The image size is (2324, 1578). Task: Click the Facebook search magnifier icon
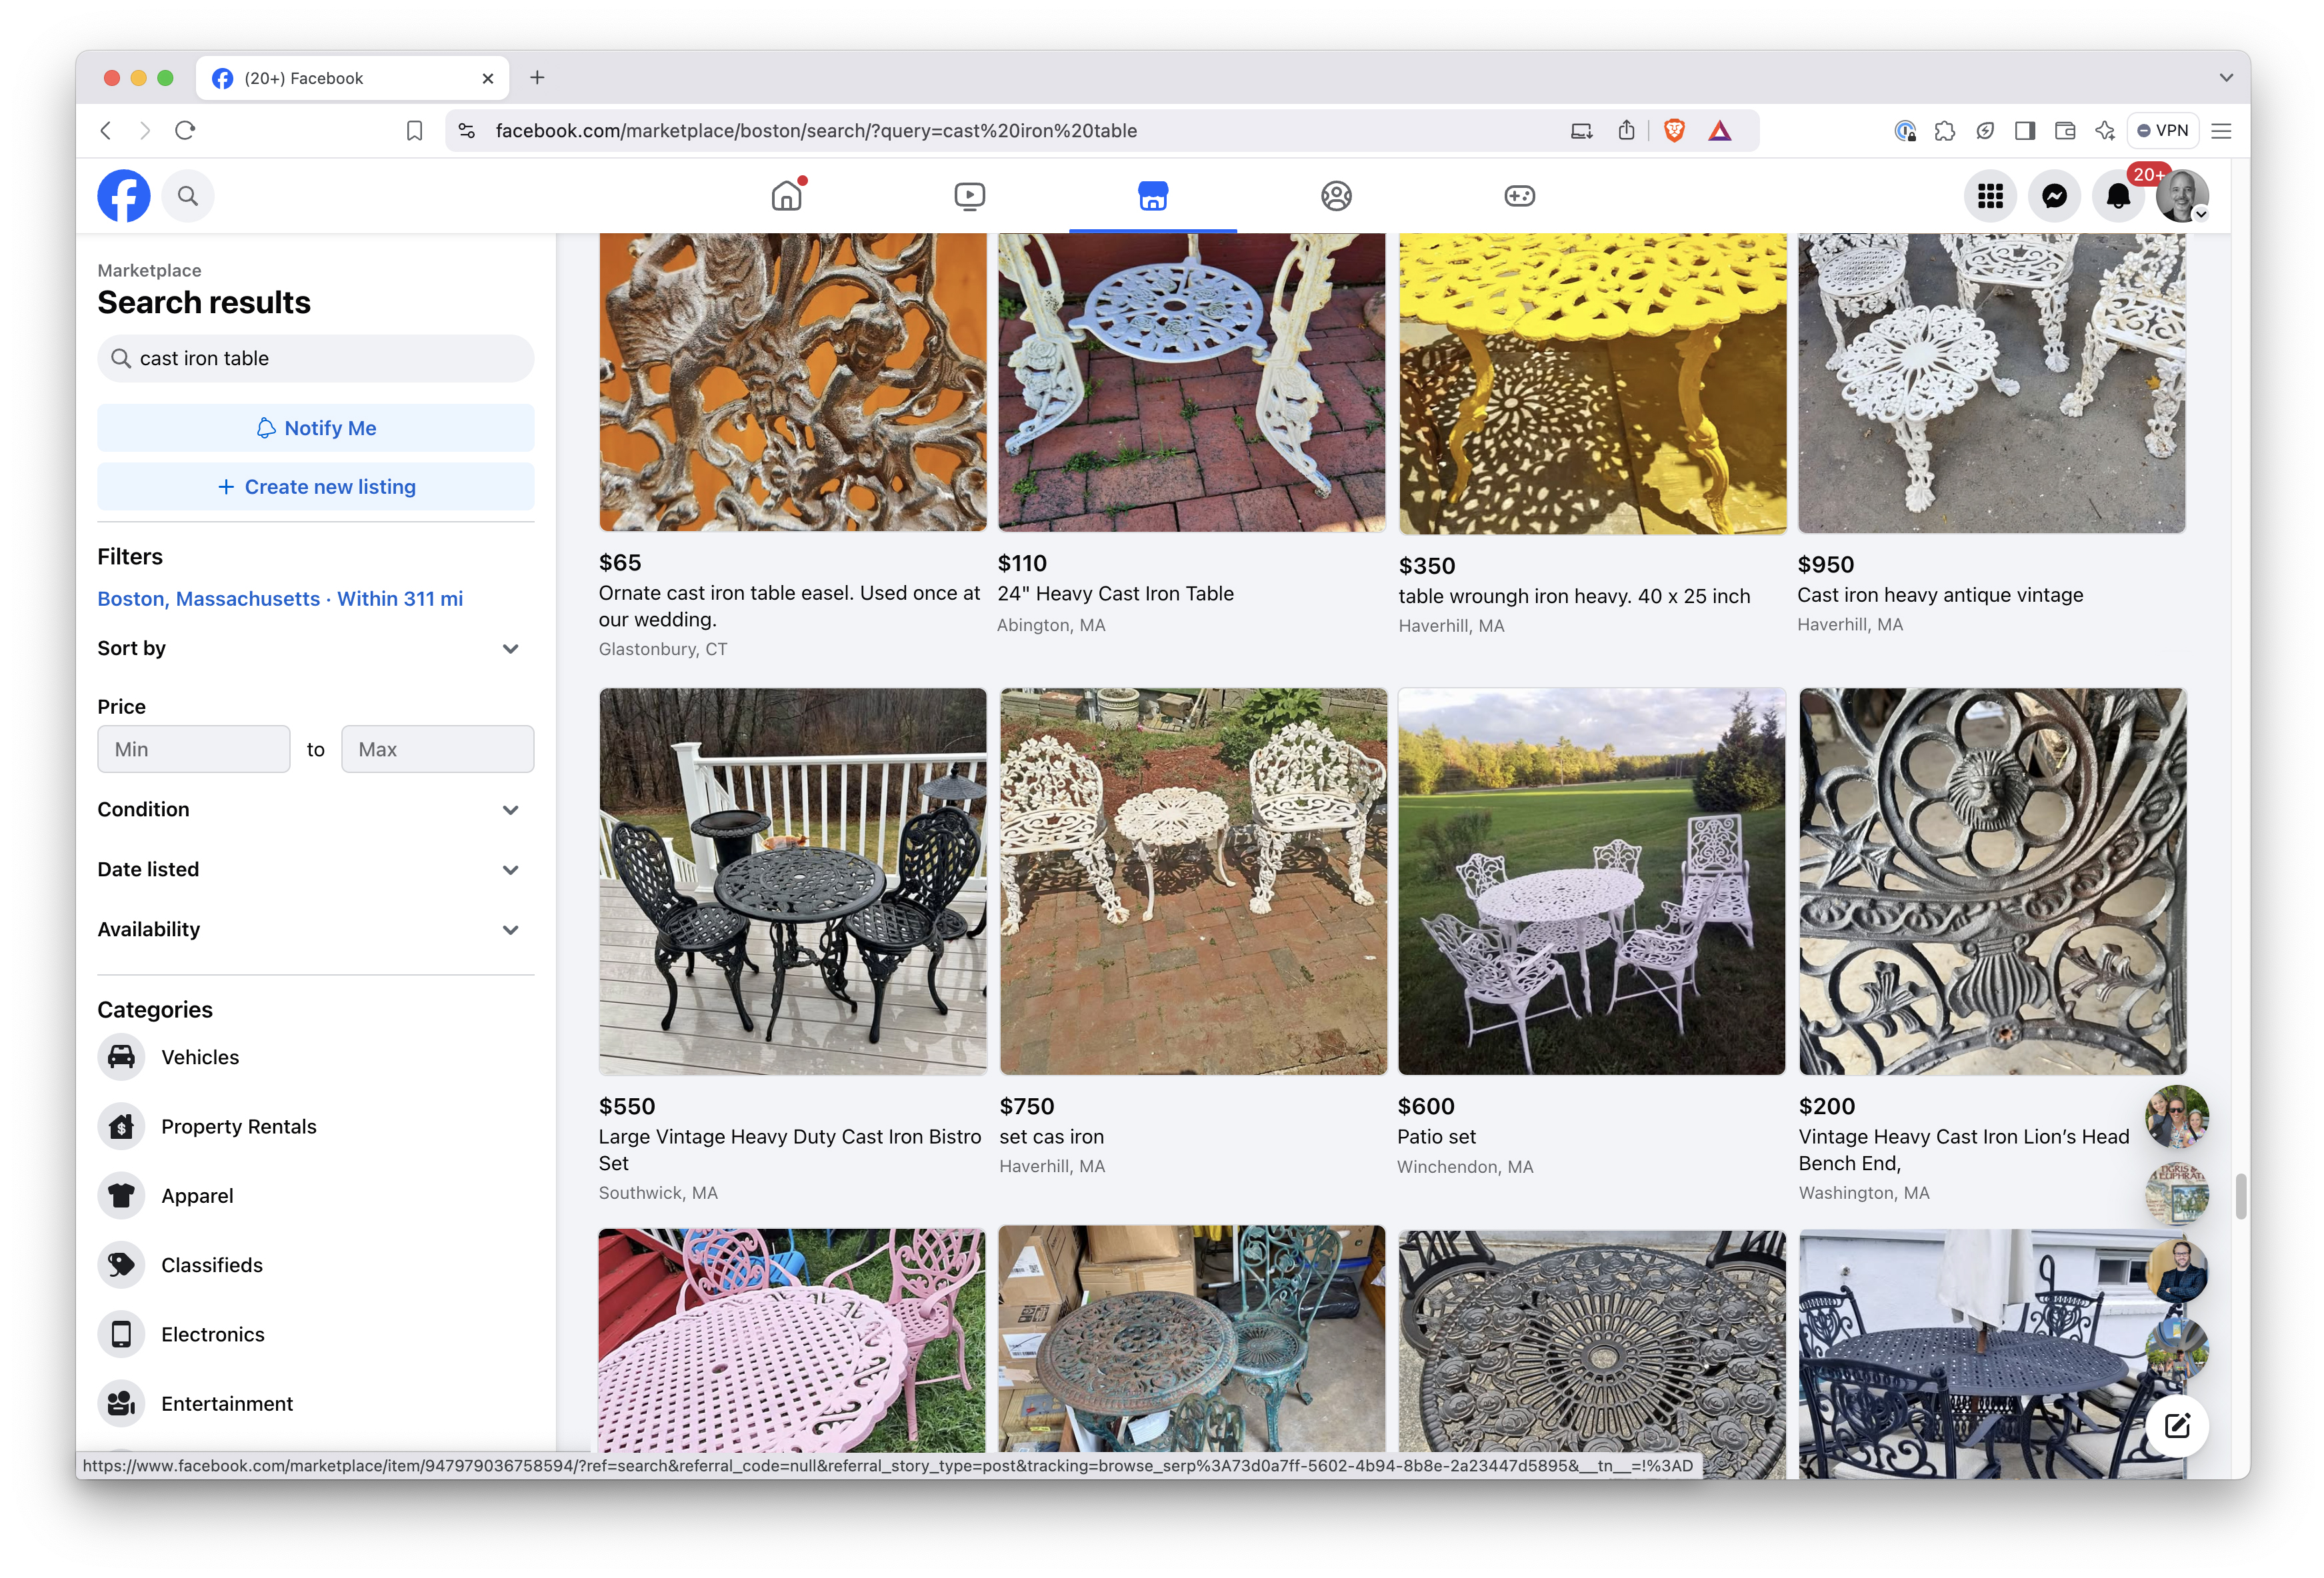pos(188,196)
